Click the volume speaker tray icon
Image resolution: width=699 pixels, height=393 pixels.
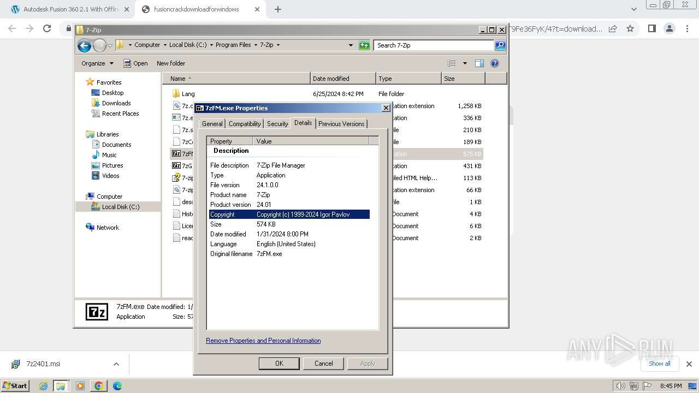[x=621, y=386]
